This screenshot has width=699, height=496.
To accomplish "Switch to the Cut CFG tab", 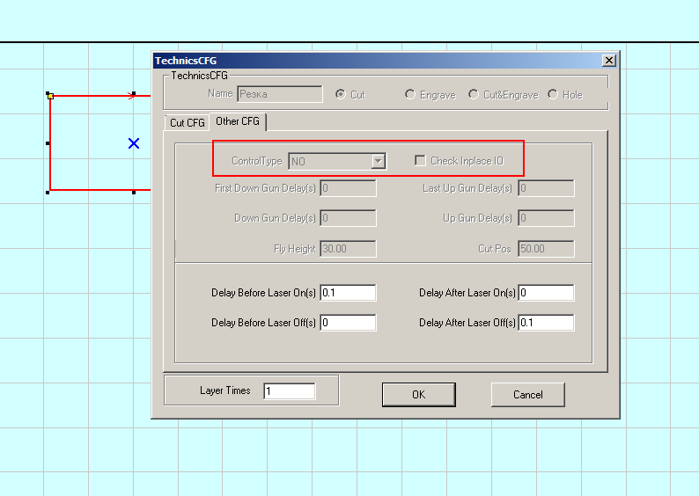I will click(x=187, y=123).
